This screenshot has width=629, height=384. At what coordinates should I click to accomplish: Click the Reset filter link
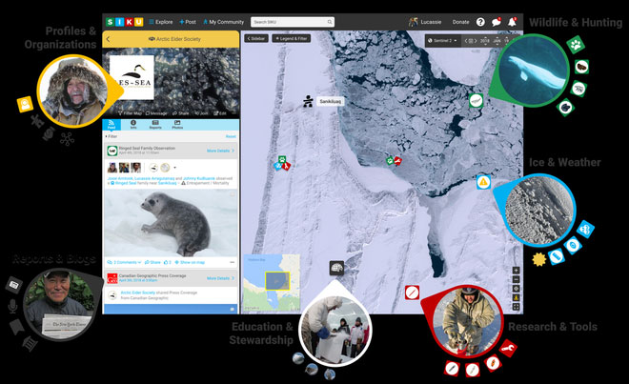tap(231, 136)
